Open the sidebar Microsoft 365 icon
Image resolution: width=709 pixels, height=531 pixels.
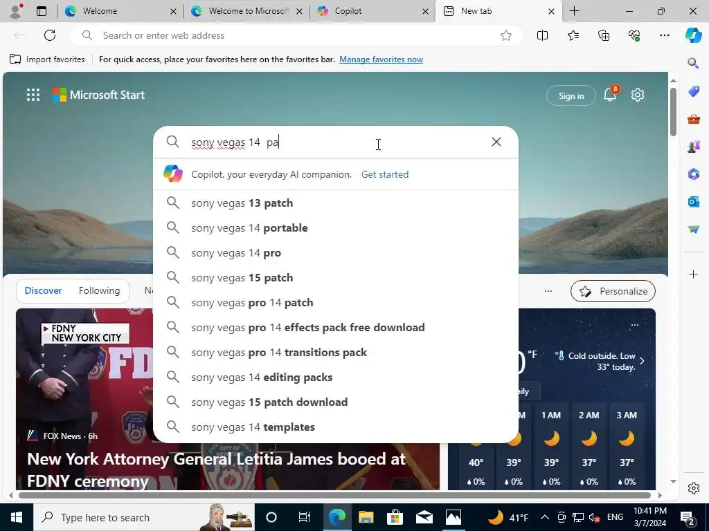(x=693, y=174)
